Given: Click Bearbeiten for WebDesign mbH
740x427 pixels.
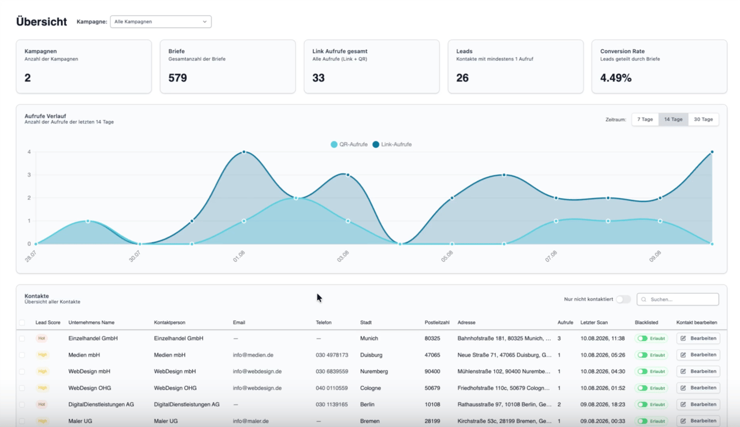Looking at the screenshot, I should coord(698,372).
